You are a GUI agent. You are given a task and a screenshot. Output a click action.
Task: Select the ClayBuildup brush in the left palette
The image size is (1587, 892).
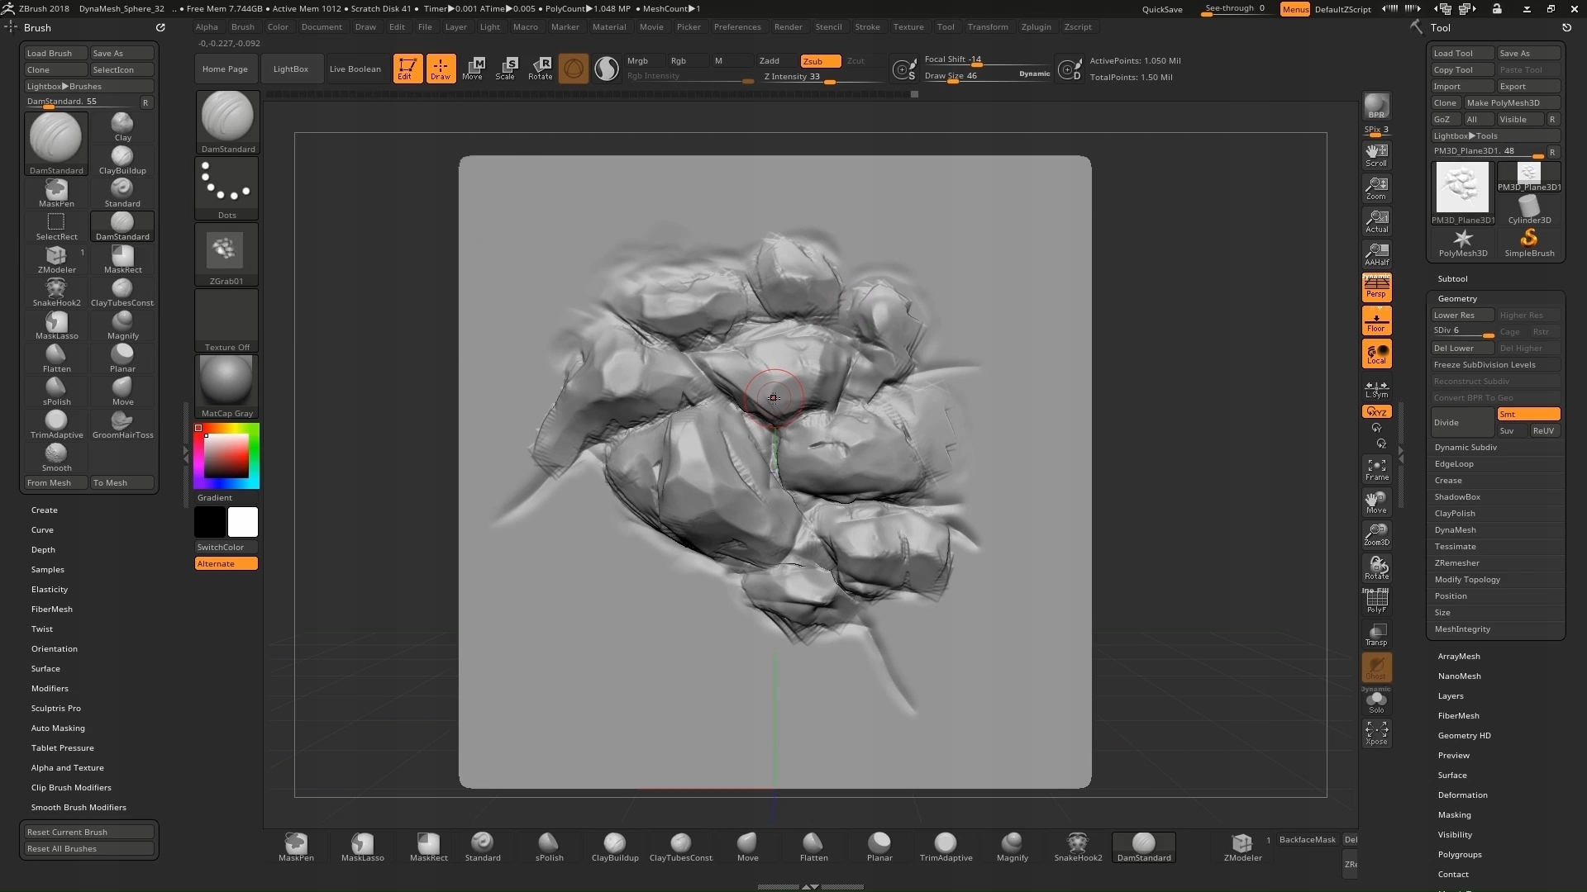[x=122, y=160]
